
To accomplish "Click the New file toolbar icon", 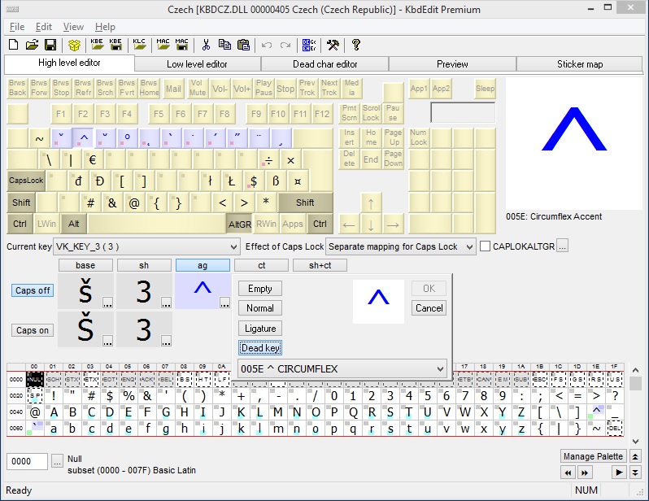I will 15,45.
